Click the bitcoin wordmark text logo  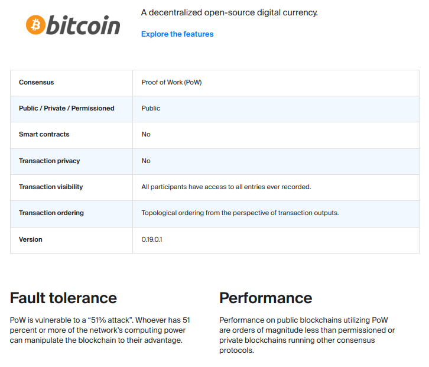pyautogui.click(x=83, y=25)
